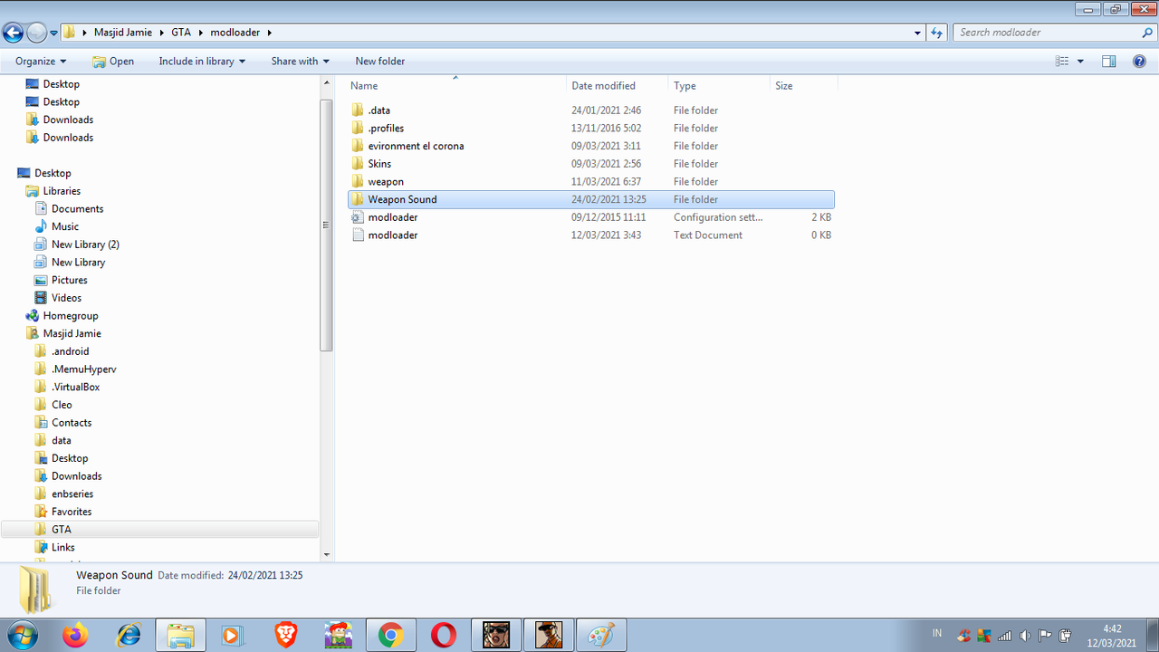Select the Libraries node in the tree

click(x=62, y=191)
